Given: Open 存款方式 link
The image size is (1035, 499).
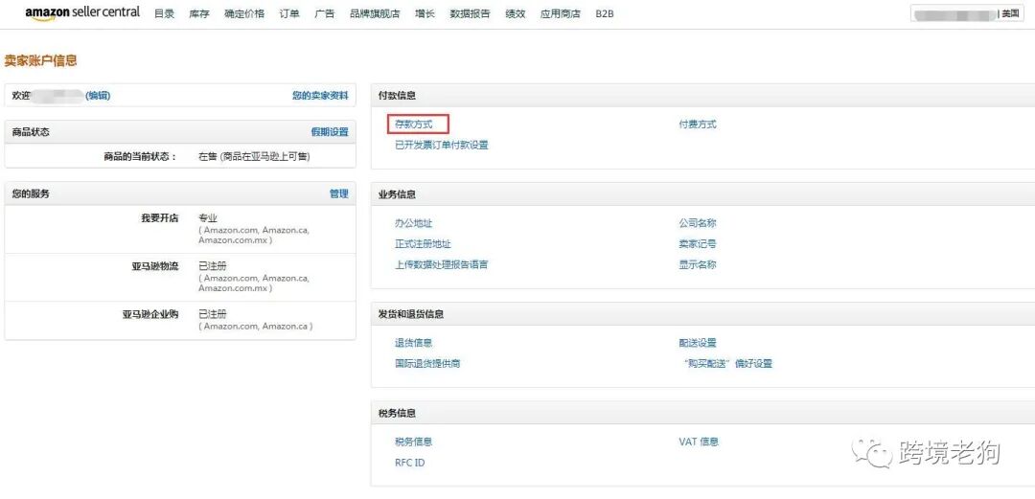Looking at the screenshot, I should (x=414, y=125).
